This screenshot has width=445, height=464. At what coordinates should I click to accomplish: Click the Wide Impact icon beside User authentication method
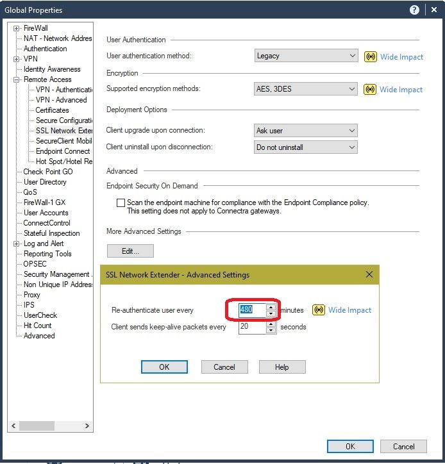coord(370,56)
